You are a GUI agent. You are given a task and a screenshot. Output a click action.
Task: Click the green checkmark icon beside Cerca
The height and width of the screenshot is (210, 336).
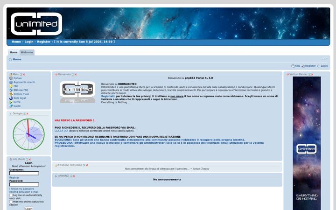(x=11, y=102)
